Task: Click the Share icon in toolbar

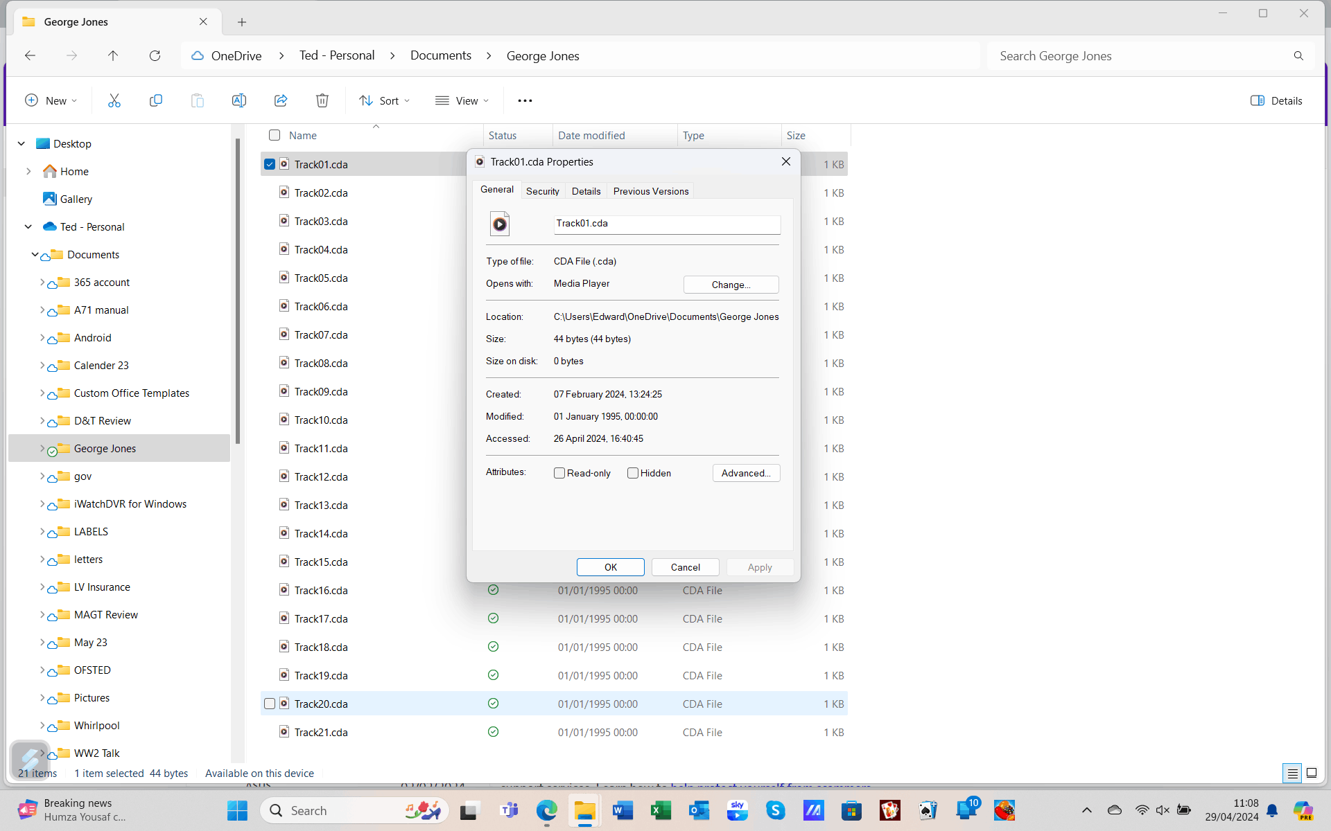Action: [x=281, y=100]
